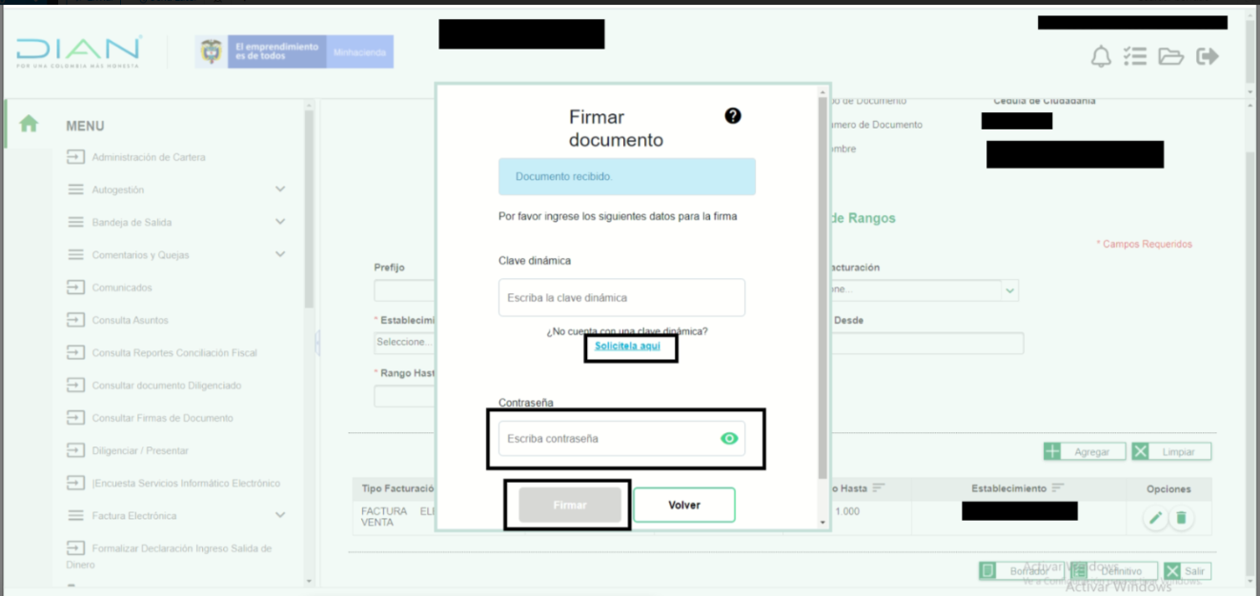
Task: Click the pencil edit icon in Opciones
Action: (1155, 518)
